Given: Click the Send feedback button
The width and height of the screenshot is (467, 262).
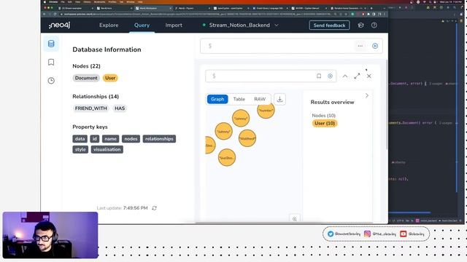Looking at the screenshot, I should [329, 25].
